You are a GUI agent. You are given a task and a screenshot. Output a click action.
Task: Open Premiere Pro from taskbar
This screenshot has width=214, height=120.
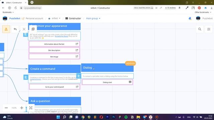[107, 117]
